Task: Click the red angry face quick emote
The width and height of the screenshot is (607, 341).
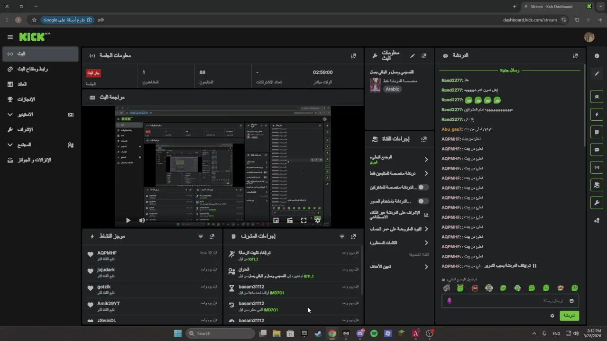Action: click(475, 288)
